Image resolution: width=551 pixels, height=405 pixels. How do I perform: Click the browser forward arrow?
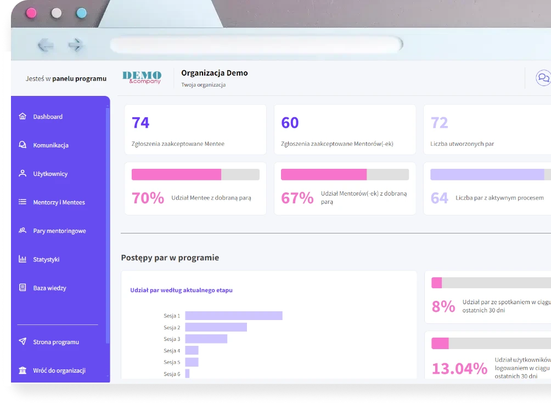click(75, 45)
